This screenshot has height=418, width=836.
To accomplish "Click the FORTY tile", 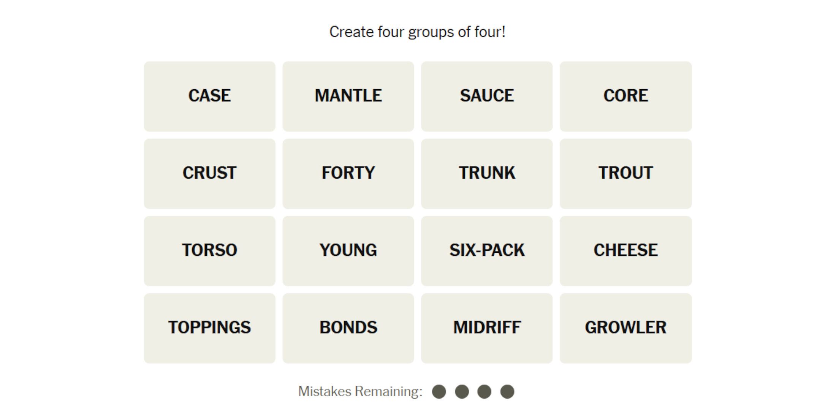I will [348, 173].
